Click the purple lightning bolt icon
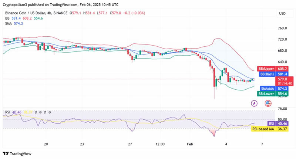The width and height of the screenshot is (296, 159). [x=254, y=103]
